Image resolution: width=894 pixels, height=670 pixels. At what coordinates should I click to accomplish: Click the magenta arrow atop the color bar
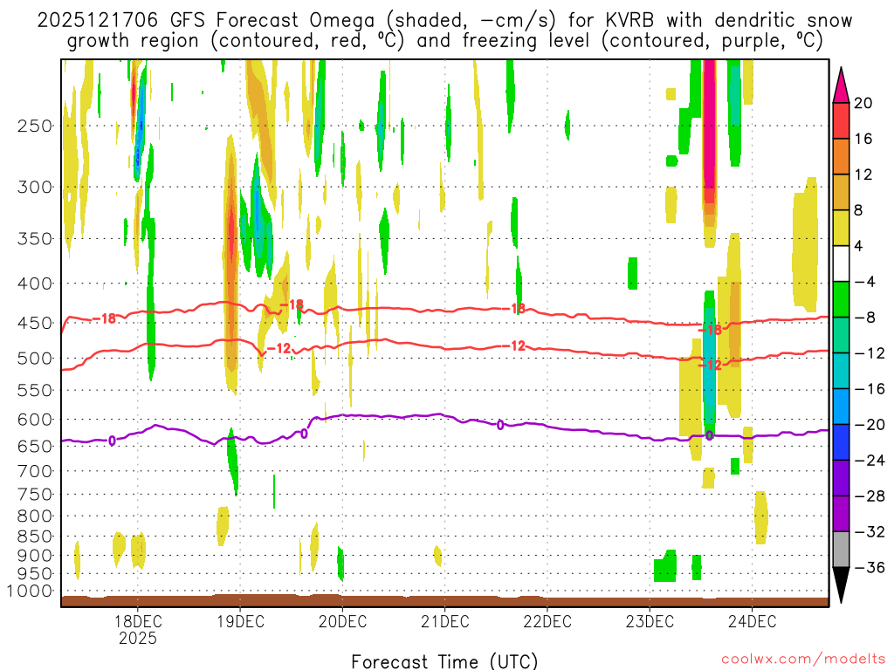842,85
